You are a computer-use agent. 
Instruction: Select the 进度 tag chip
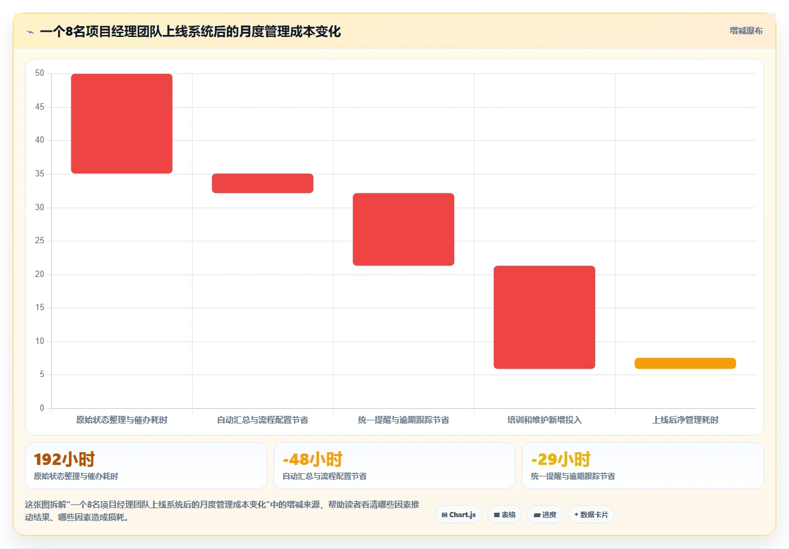coord(545,515)
